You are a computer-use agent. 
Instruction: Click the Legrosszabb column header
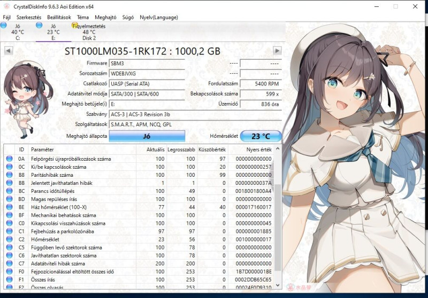tap(181, 150)
